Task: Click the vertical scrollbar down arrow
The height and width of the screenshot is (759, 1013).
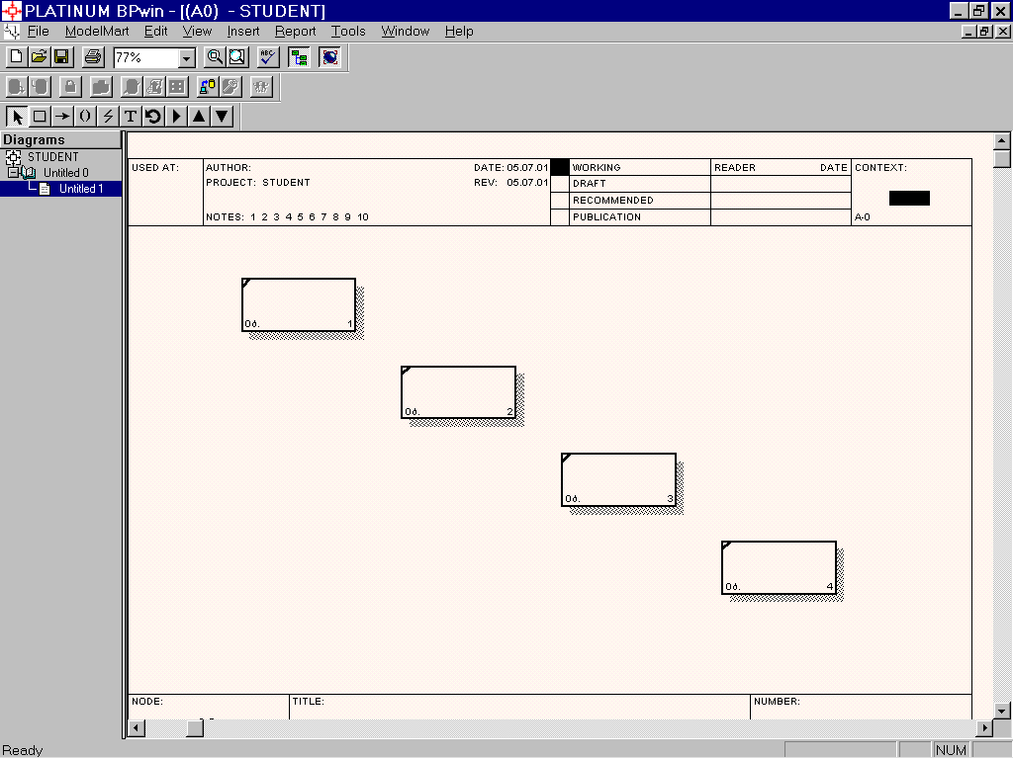Action: pos(1001,711)
